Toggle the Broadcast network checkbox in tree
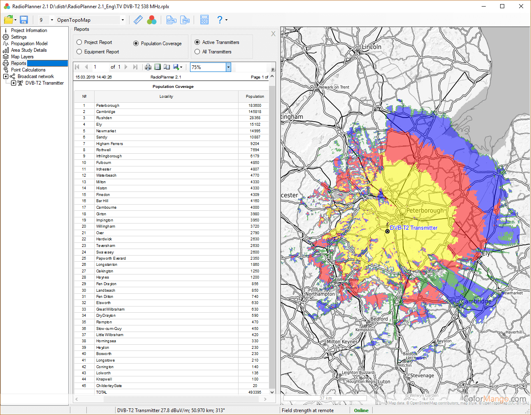The height and width of the screenshot is (415, 531). [6, 76]
